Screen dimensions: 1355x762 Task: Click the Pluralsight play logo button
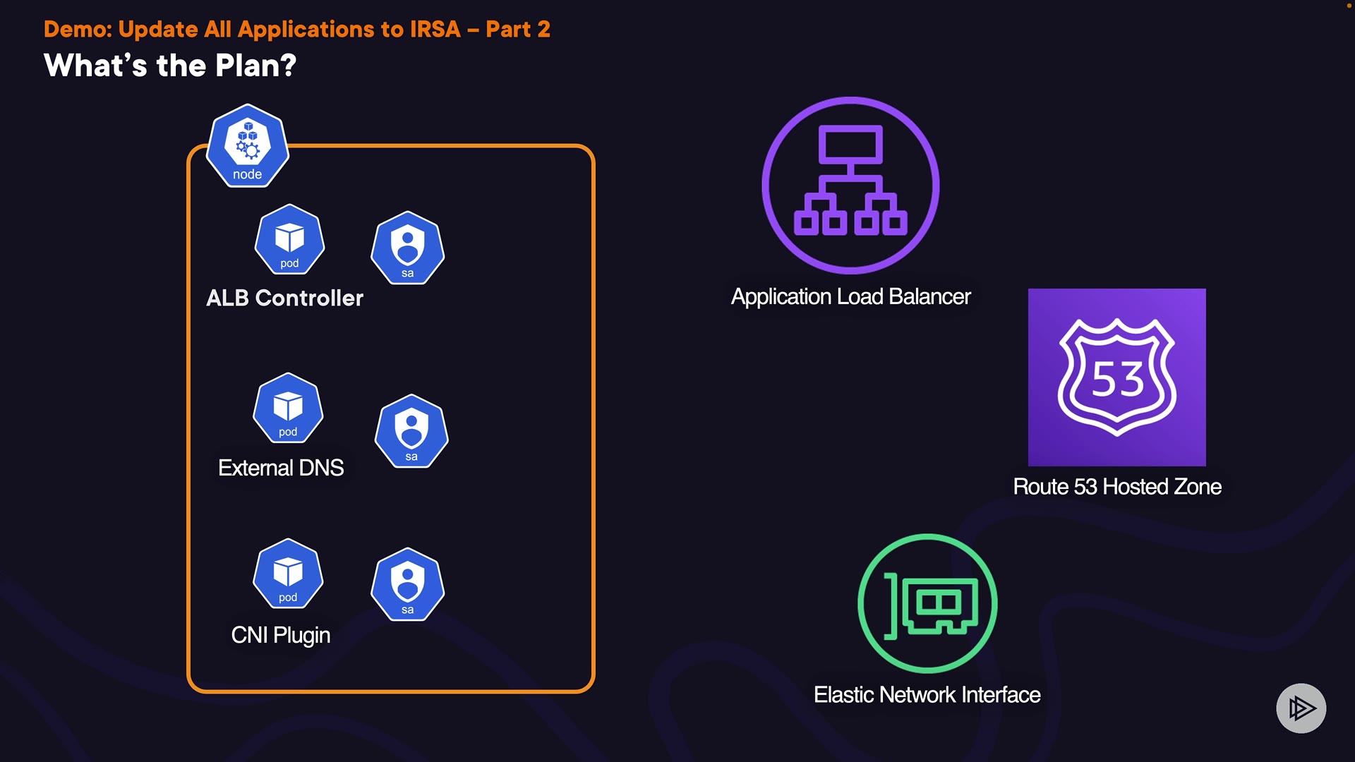tap(1301, 708)
